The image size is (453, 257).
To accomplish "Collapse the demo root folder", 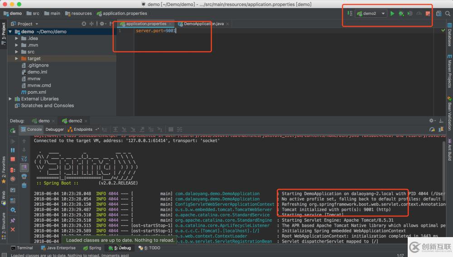I will 10,32.
